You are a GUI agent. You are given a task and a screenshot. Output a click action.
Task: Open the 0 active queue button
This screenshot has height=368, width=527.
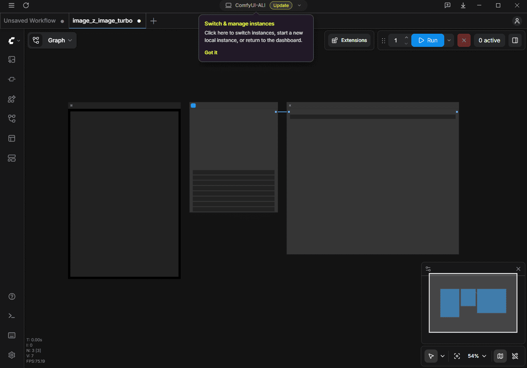pyautogui.click(x=489, y=40)
